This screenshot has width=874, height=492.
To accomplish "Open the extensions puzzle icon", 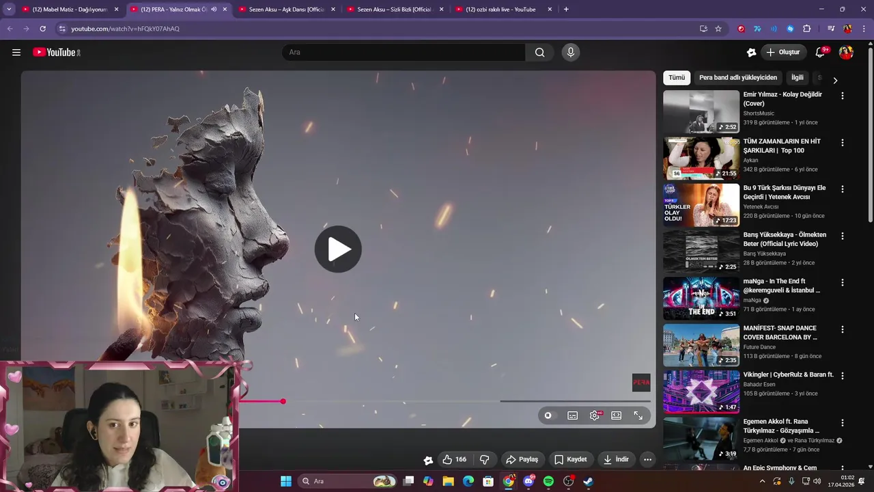I will click(806, 29).
